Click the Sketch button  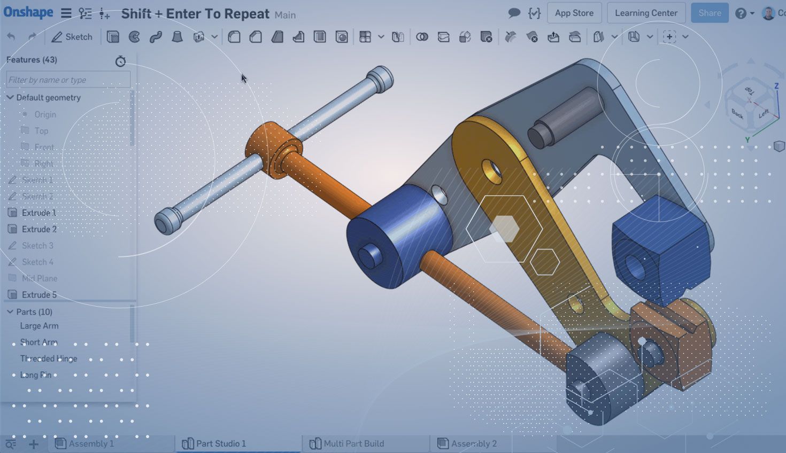[72, 37]
